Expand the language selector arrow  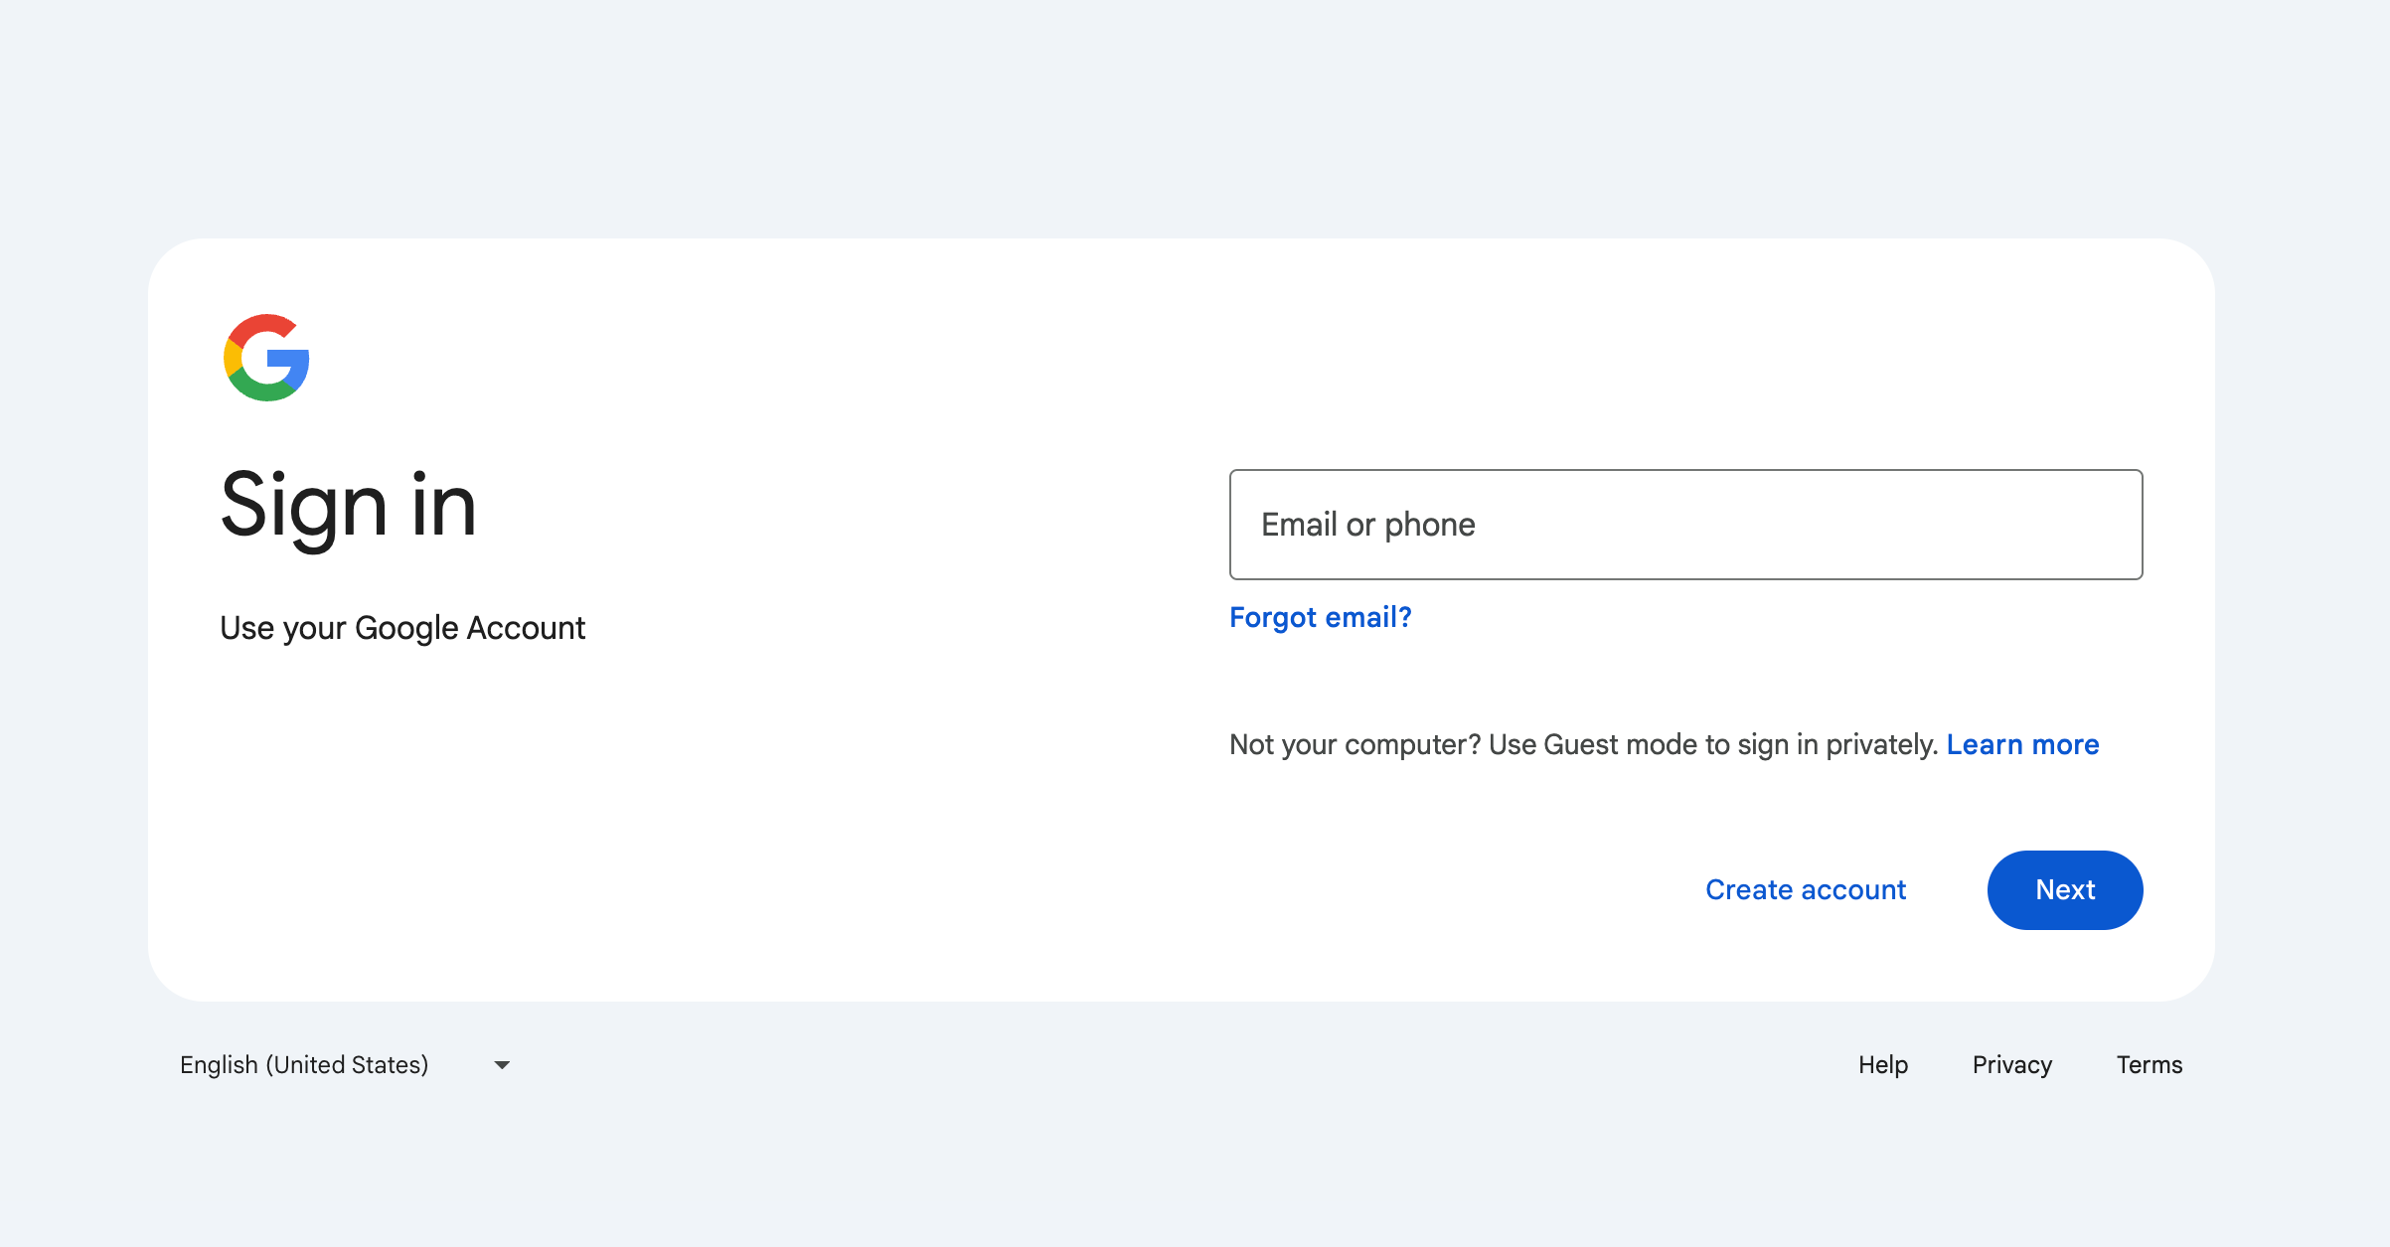click(502, 1065)
